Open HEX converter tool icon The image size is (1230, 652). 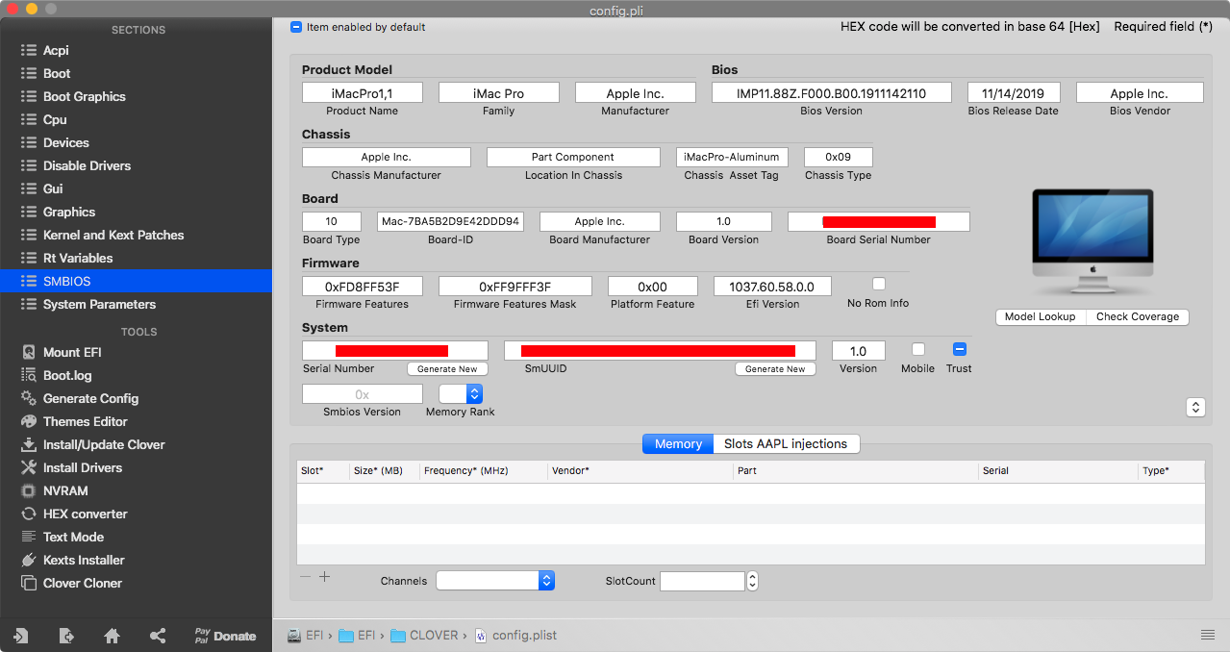(29, 514)
